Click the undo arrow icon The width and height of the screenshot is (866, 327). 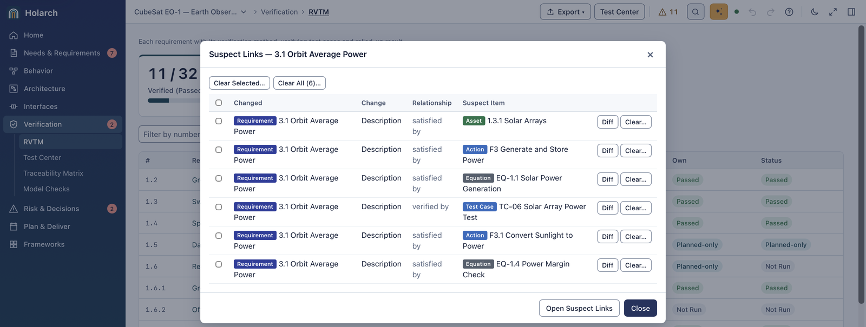click(752, 12)
